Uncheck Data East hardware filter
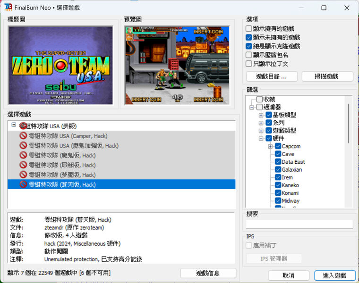The height and width of the screenshot is (283, 359). (x=278, y=162)
